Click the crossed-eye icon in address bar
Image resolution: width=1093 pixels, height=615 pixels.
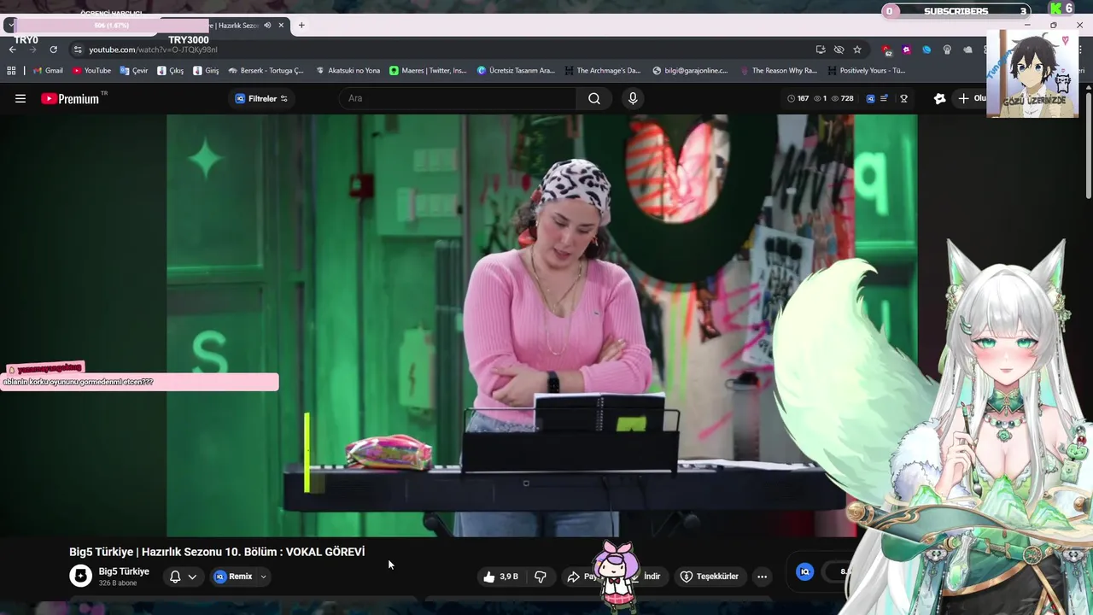click(839, 50)
